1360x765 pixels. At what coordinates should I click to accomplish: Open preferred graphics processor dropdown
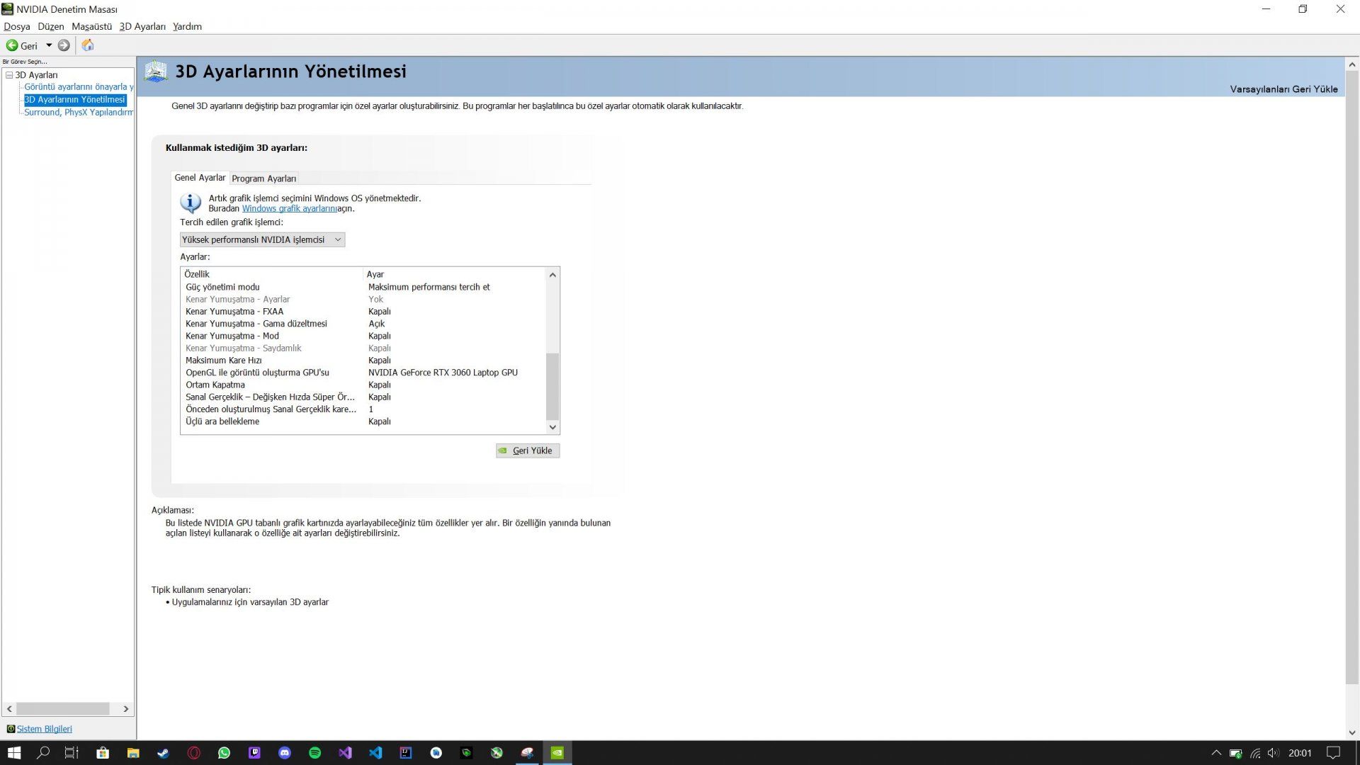coord(261,239)
